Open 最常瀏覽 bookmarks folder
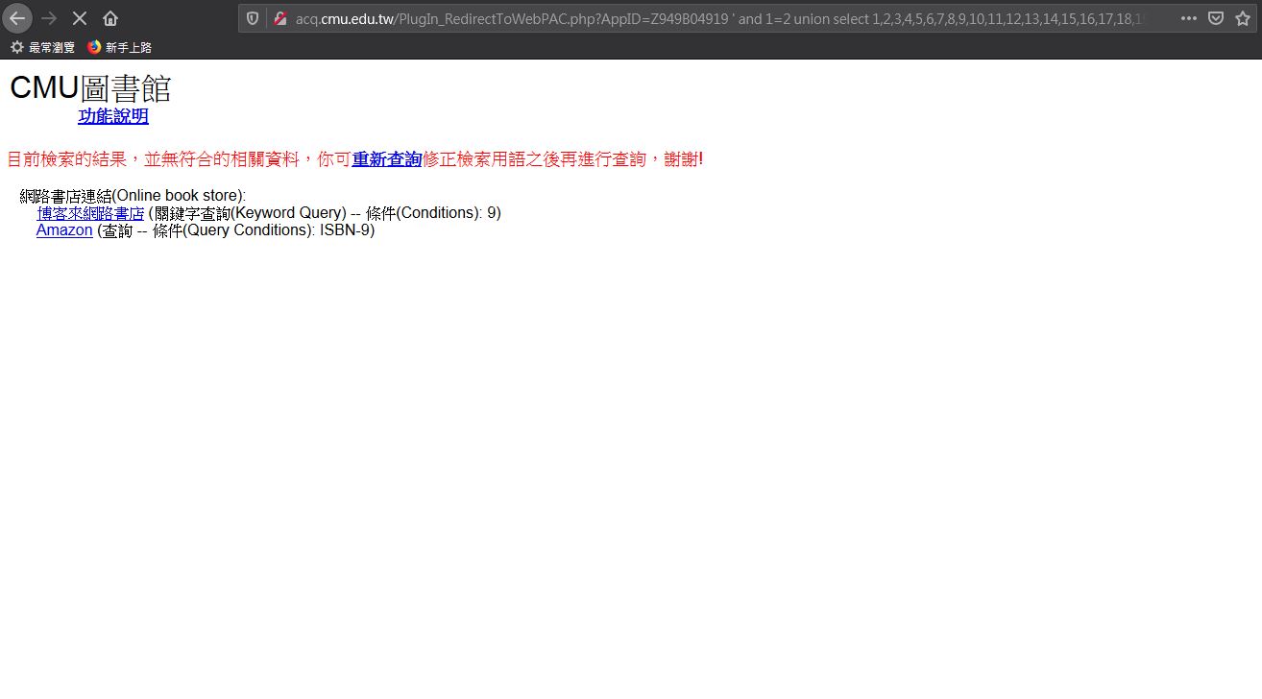 coord(42,47)
